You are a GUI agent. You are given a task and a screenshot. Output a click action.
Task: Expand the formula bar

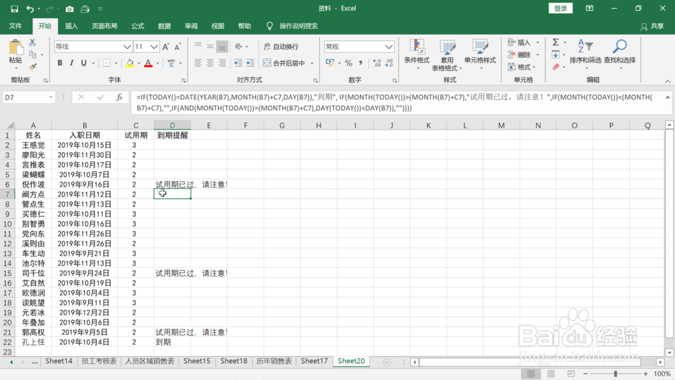coord(668,97)
